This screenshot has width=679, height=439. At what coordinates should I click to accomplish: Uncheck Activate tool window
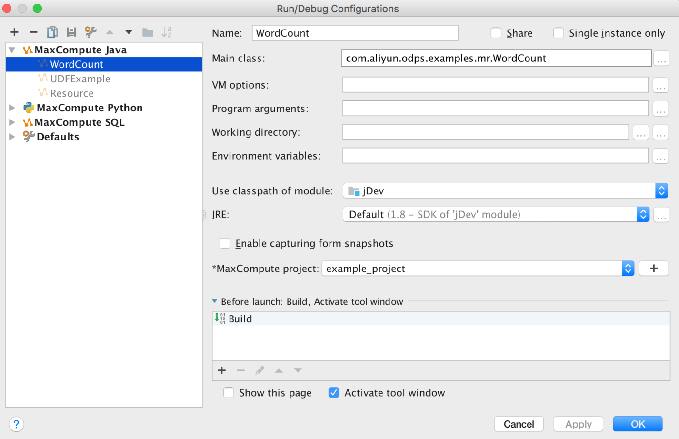click(x=334, y=393)
